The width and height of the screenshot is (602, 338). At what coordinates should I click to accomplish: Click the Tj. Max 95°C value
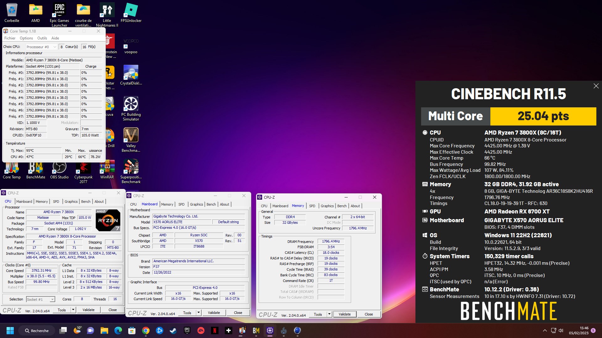click(44, 151)
